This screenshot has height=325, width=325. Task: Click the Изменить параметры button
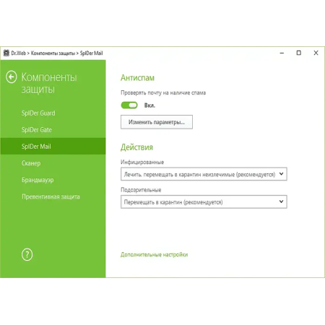[x=157, y=122]
